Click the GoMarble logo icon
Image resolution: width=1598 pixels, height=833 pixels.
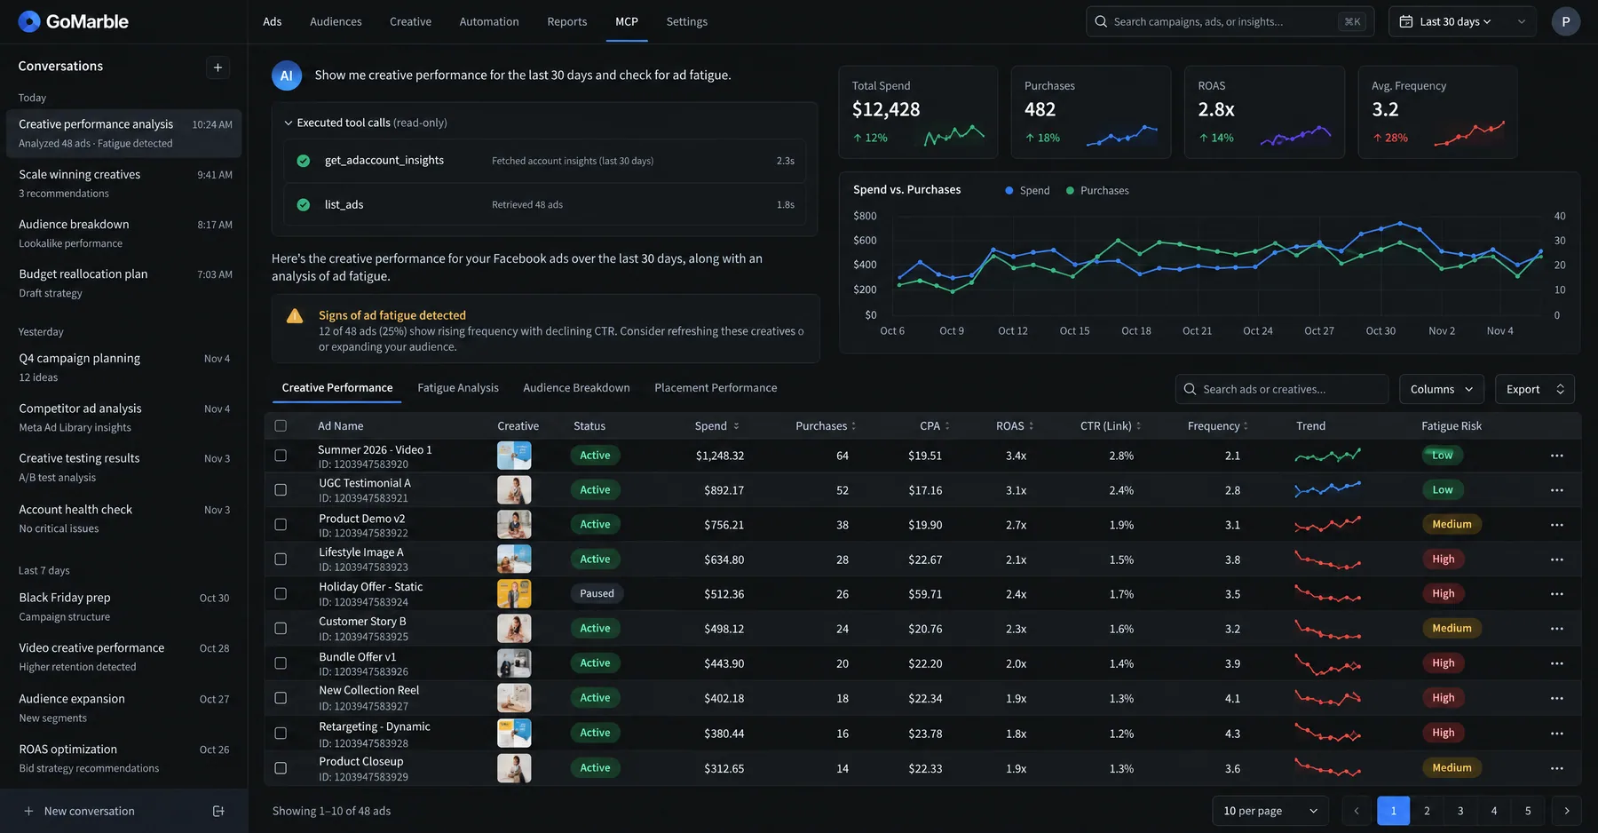tap(29, 21)
